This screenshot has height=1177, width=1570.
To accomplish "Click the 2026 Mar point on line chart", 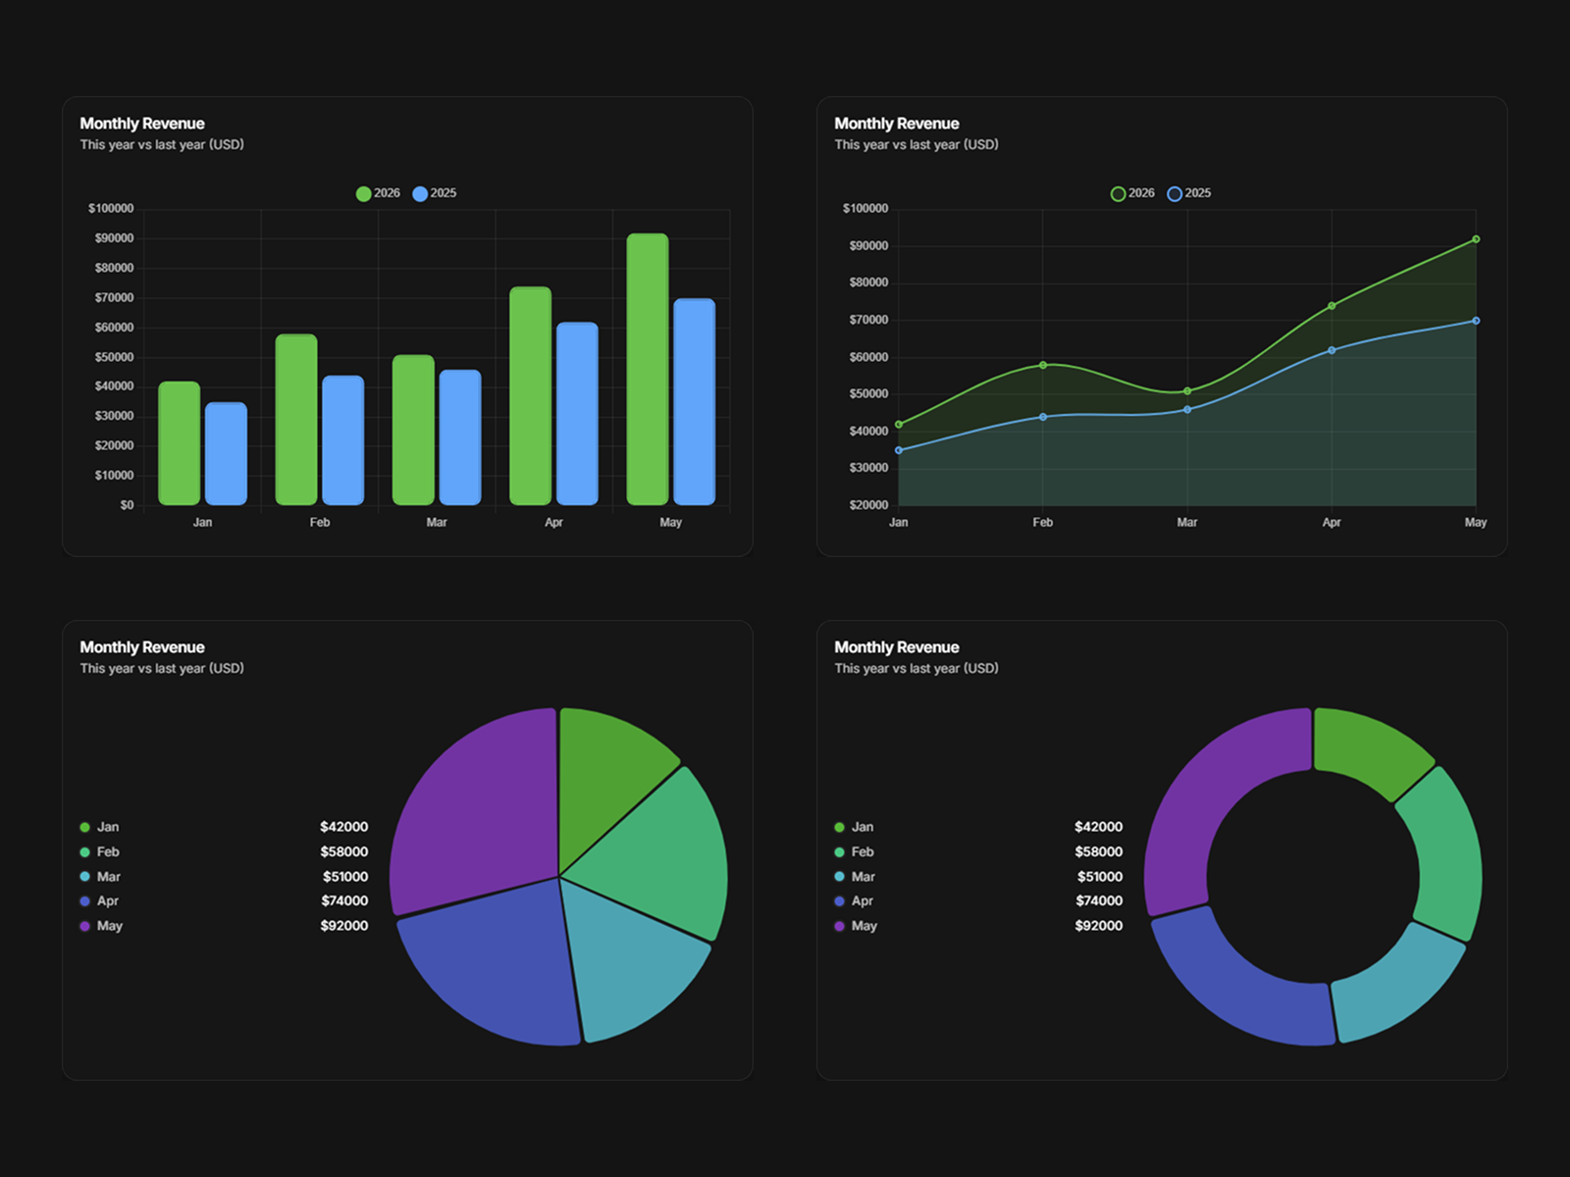I will click(1187, 391).
